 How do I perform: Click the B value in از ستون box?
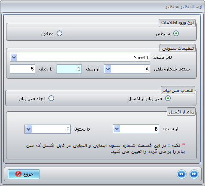point(156,129)
